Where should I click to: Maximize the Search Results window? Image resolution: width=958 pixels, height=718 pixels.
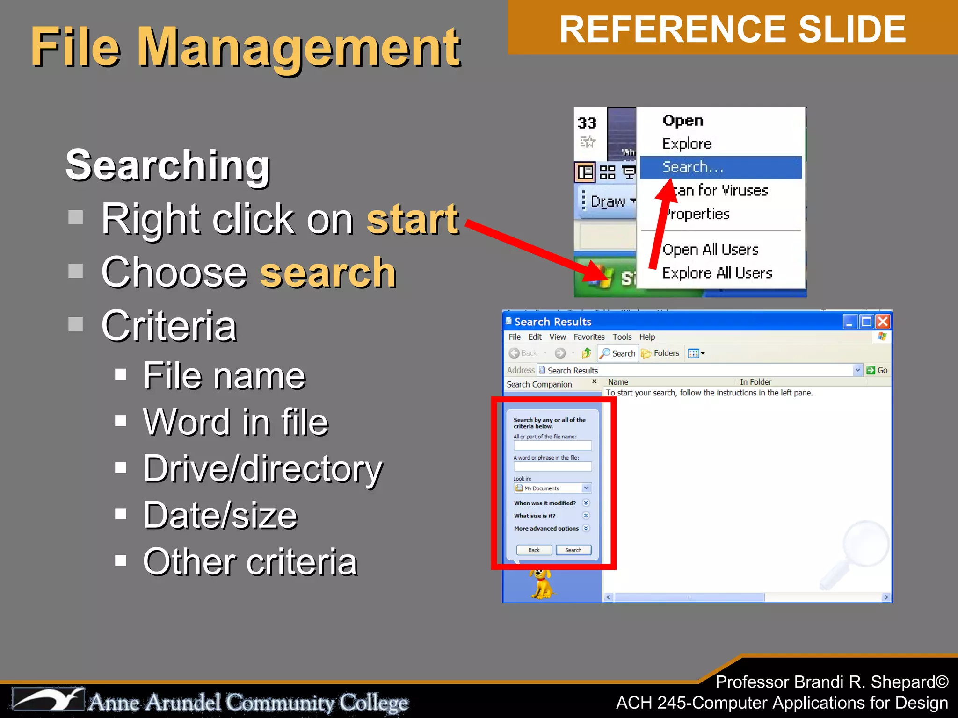coord(866,322)
